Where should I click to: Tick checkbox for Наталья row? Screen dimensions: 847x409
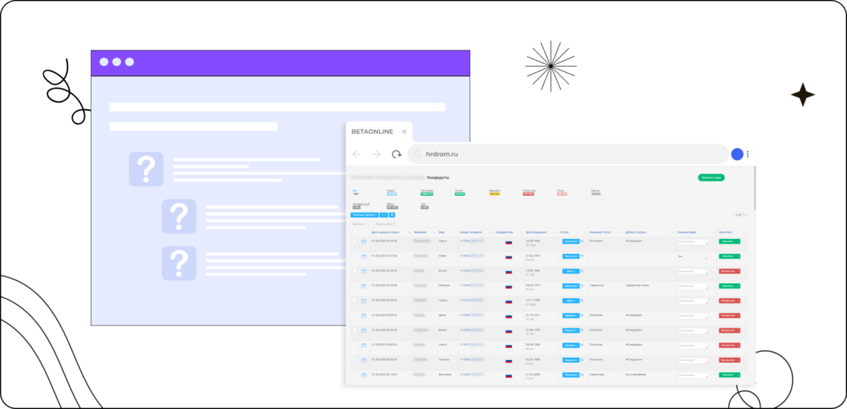tap(354, 285)
